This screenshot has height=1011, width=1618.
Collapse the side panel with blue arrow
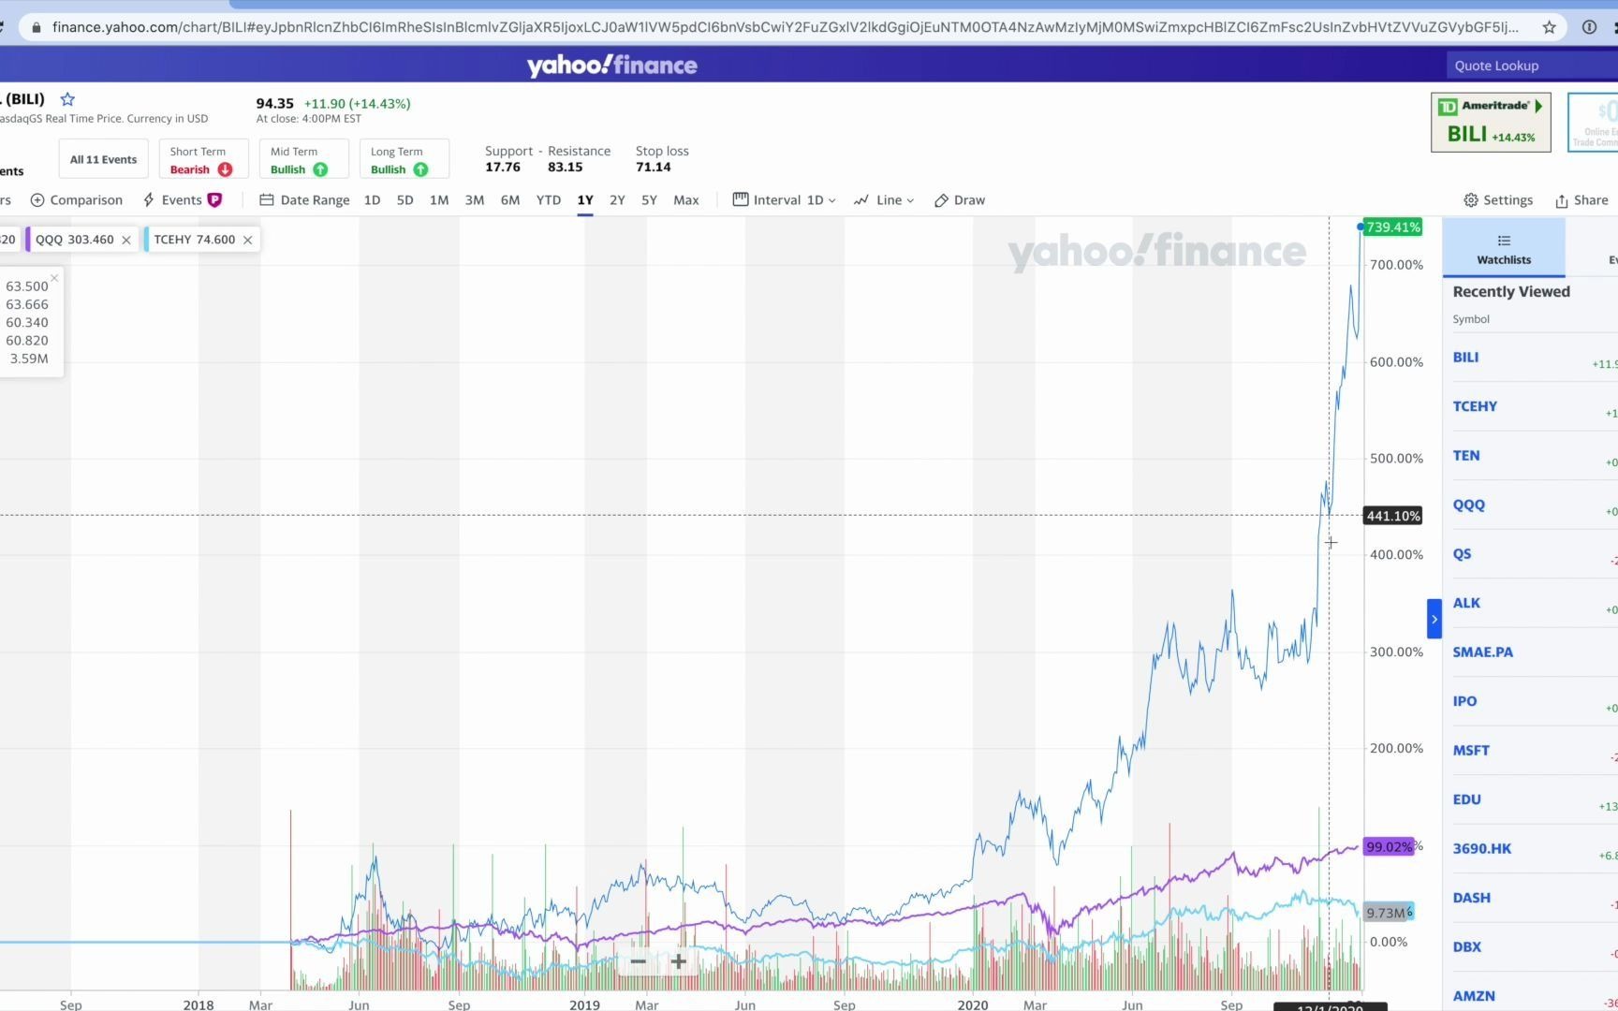click(x=1434, y=619)
